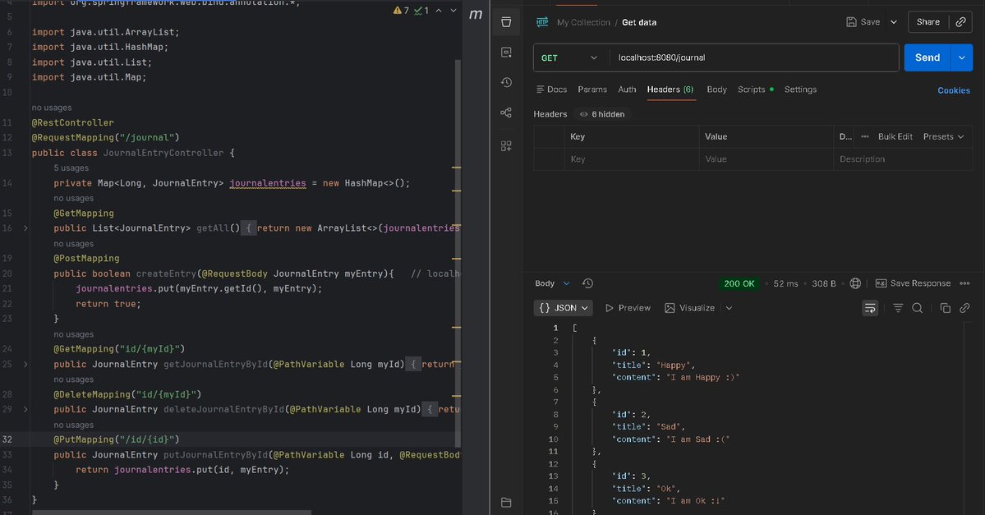Viewport: 985px width, 515px height.
Task: Click the HTTP request type icon
Action: pyautogui.click(x=542, y=22)
